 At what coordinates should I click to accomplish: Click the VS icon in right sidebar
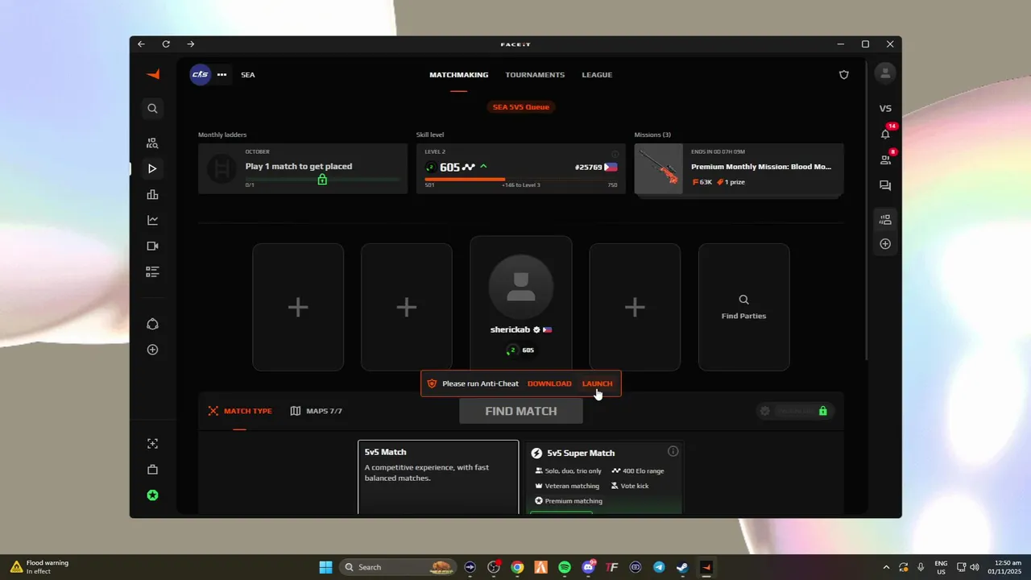(x=885, y=109)
